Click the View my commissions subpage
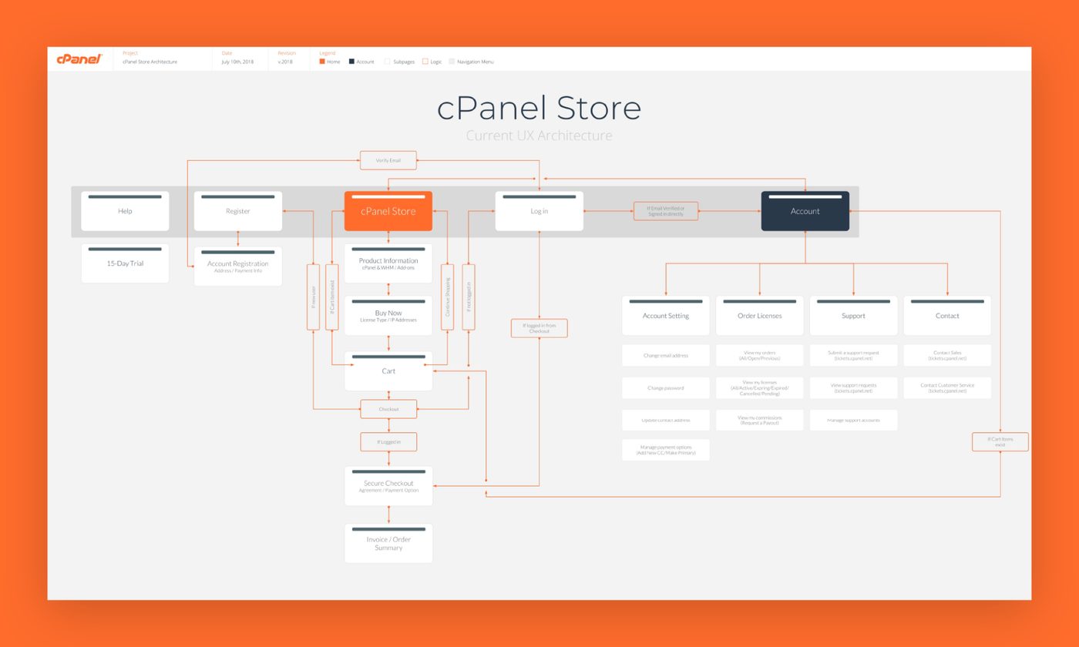Screen dimensions: 1079x647 point(760,421)
